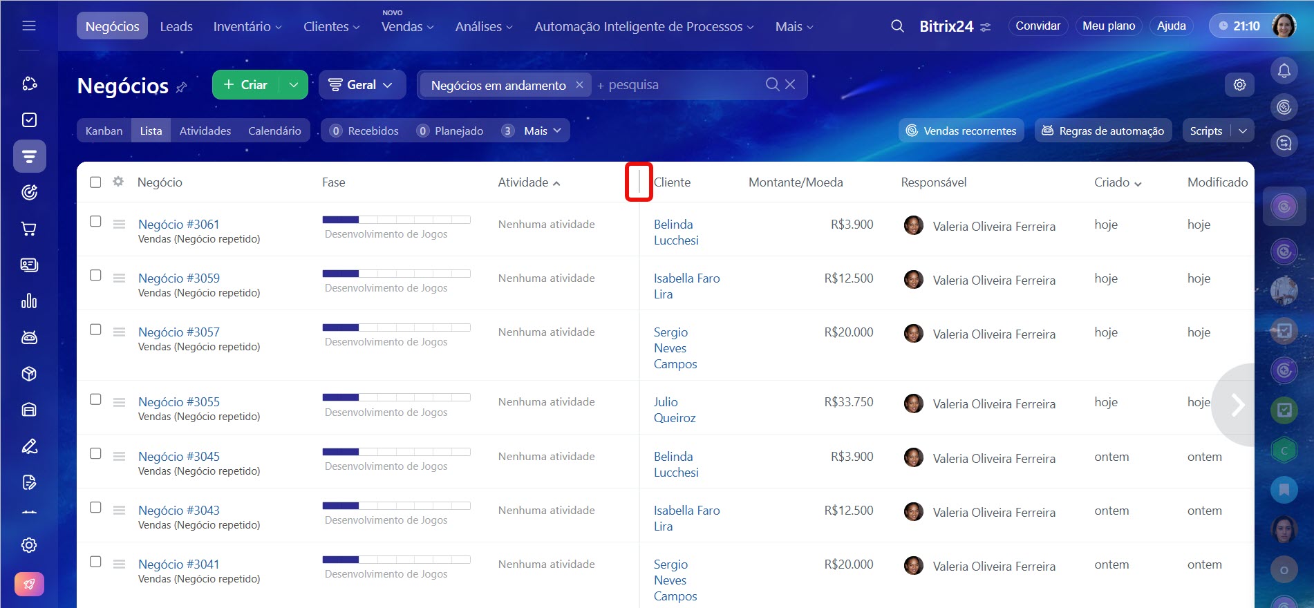Viewport: 1314px width, 608px height.
Task: Open the bar chart analytics sidebar icon
Action: (x=29, y=301)
